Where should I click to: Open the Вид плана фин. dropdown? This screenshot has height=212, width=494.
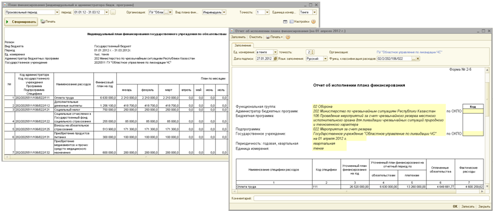tap(224, 12)
